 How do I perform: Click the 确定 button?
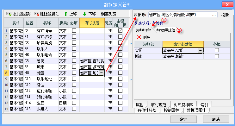pos(183,119)
